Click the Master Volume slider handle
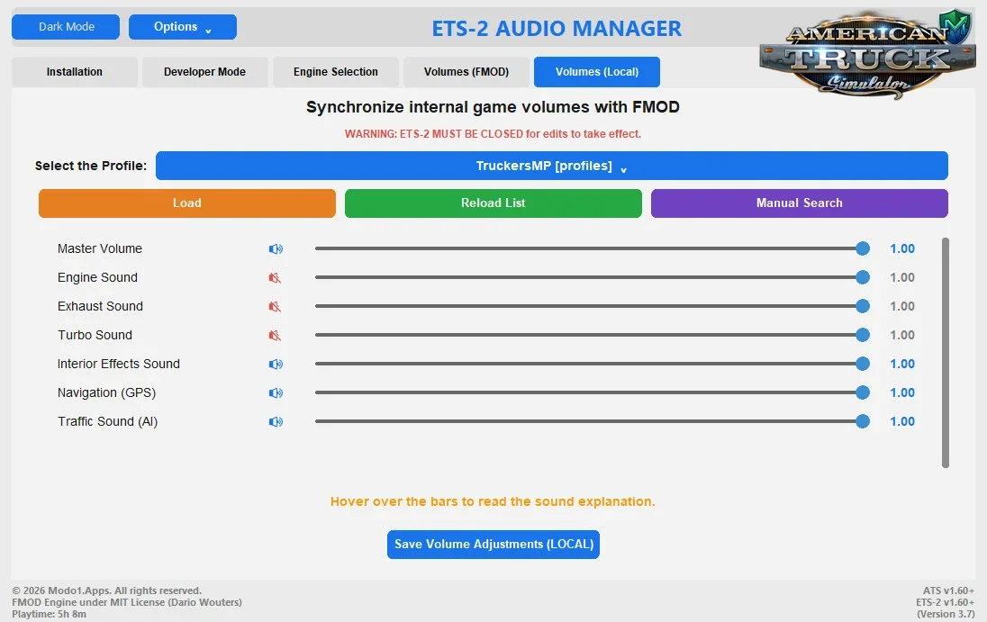 tap(863, 248)
